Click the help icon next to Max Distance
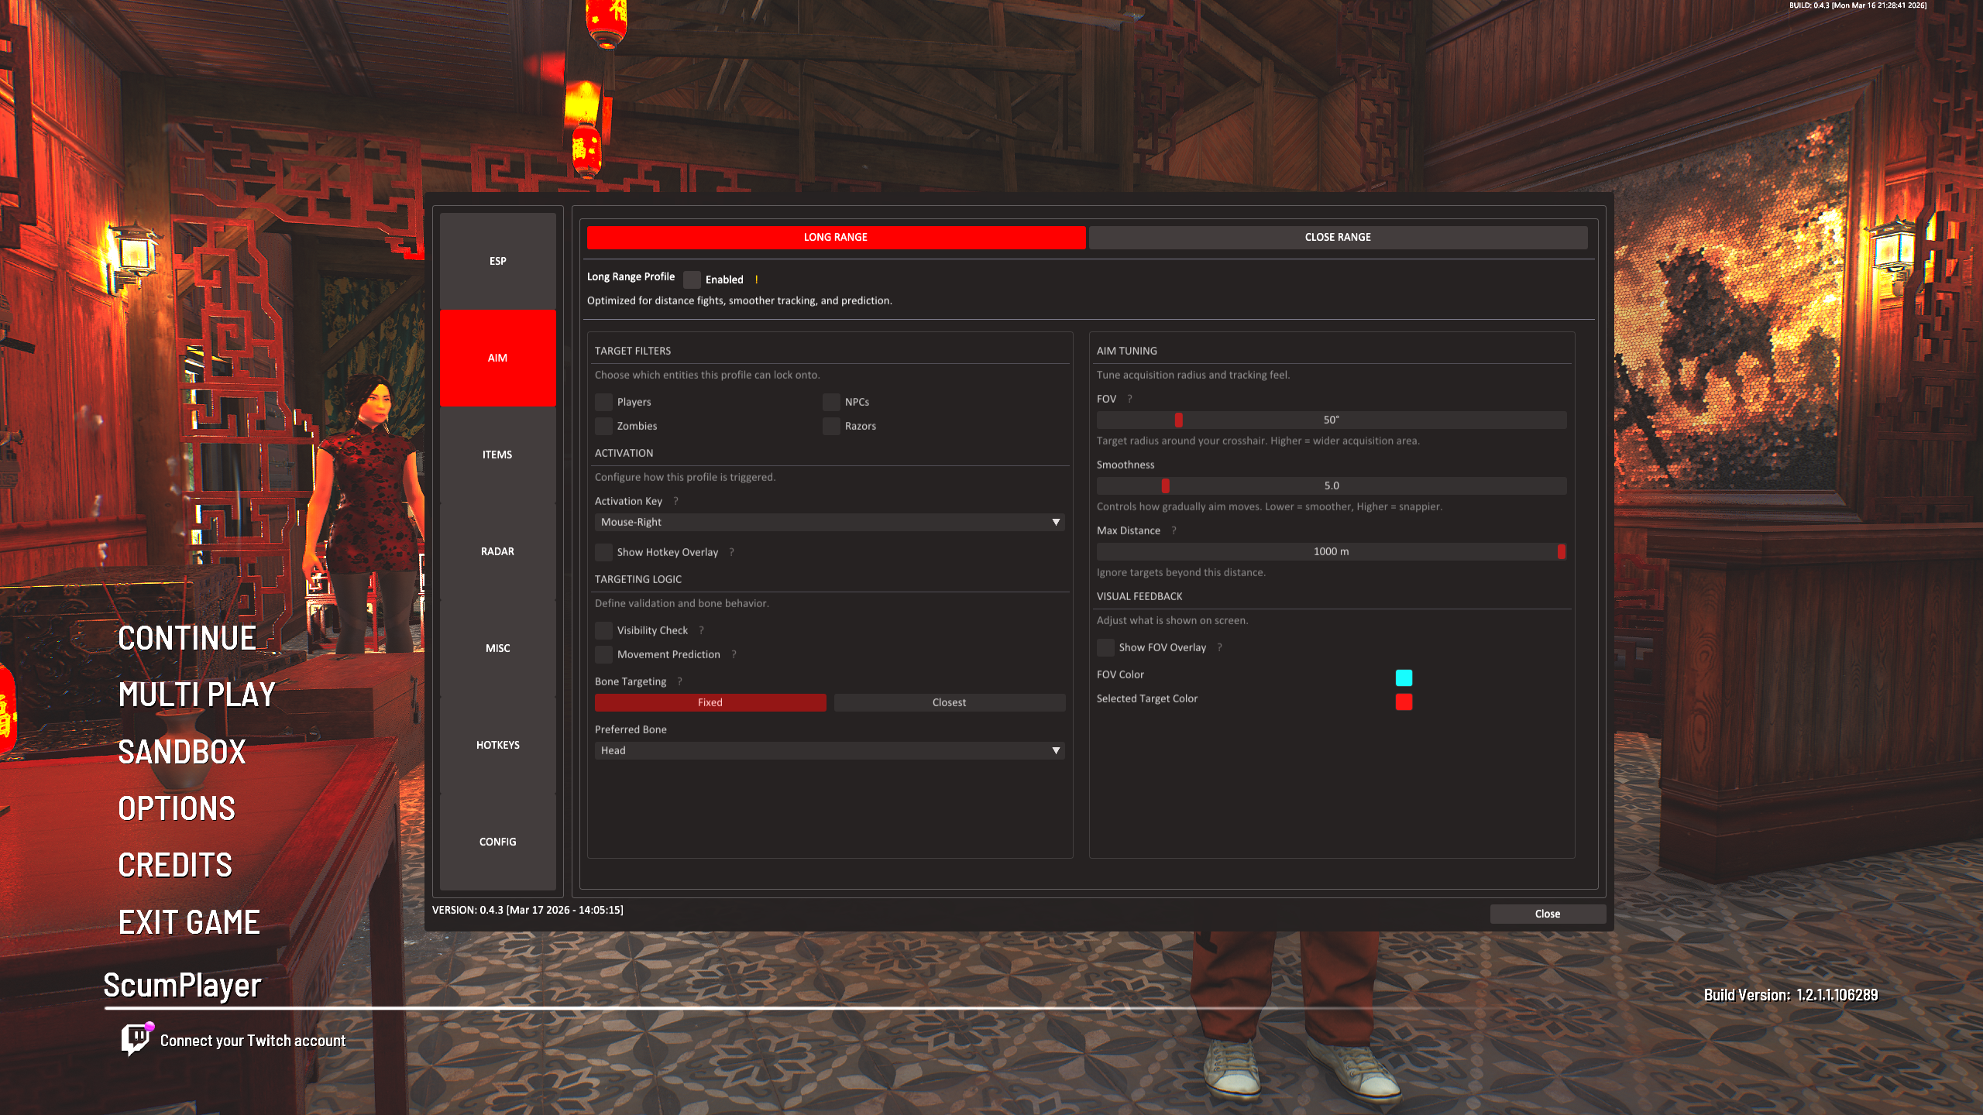The height and width of the screenshot is (1115, 1983). click(x=1174, y=530)
